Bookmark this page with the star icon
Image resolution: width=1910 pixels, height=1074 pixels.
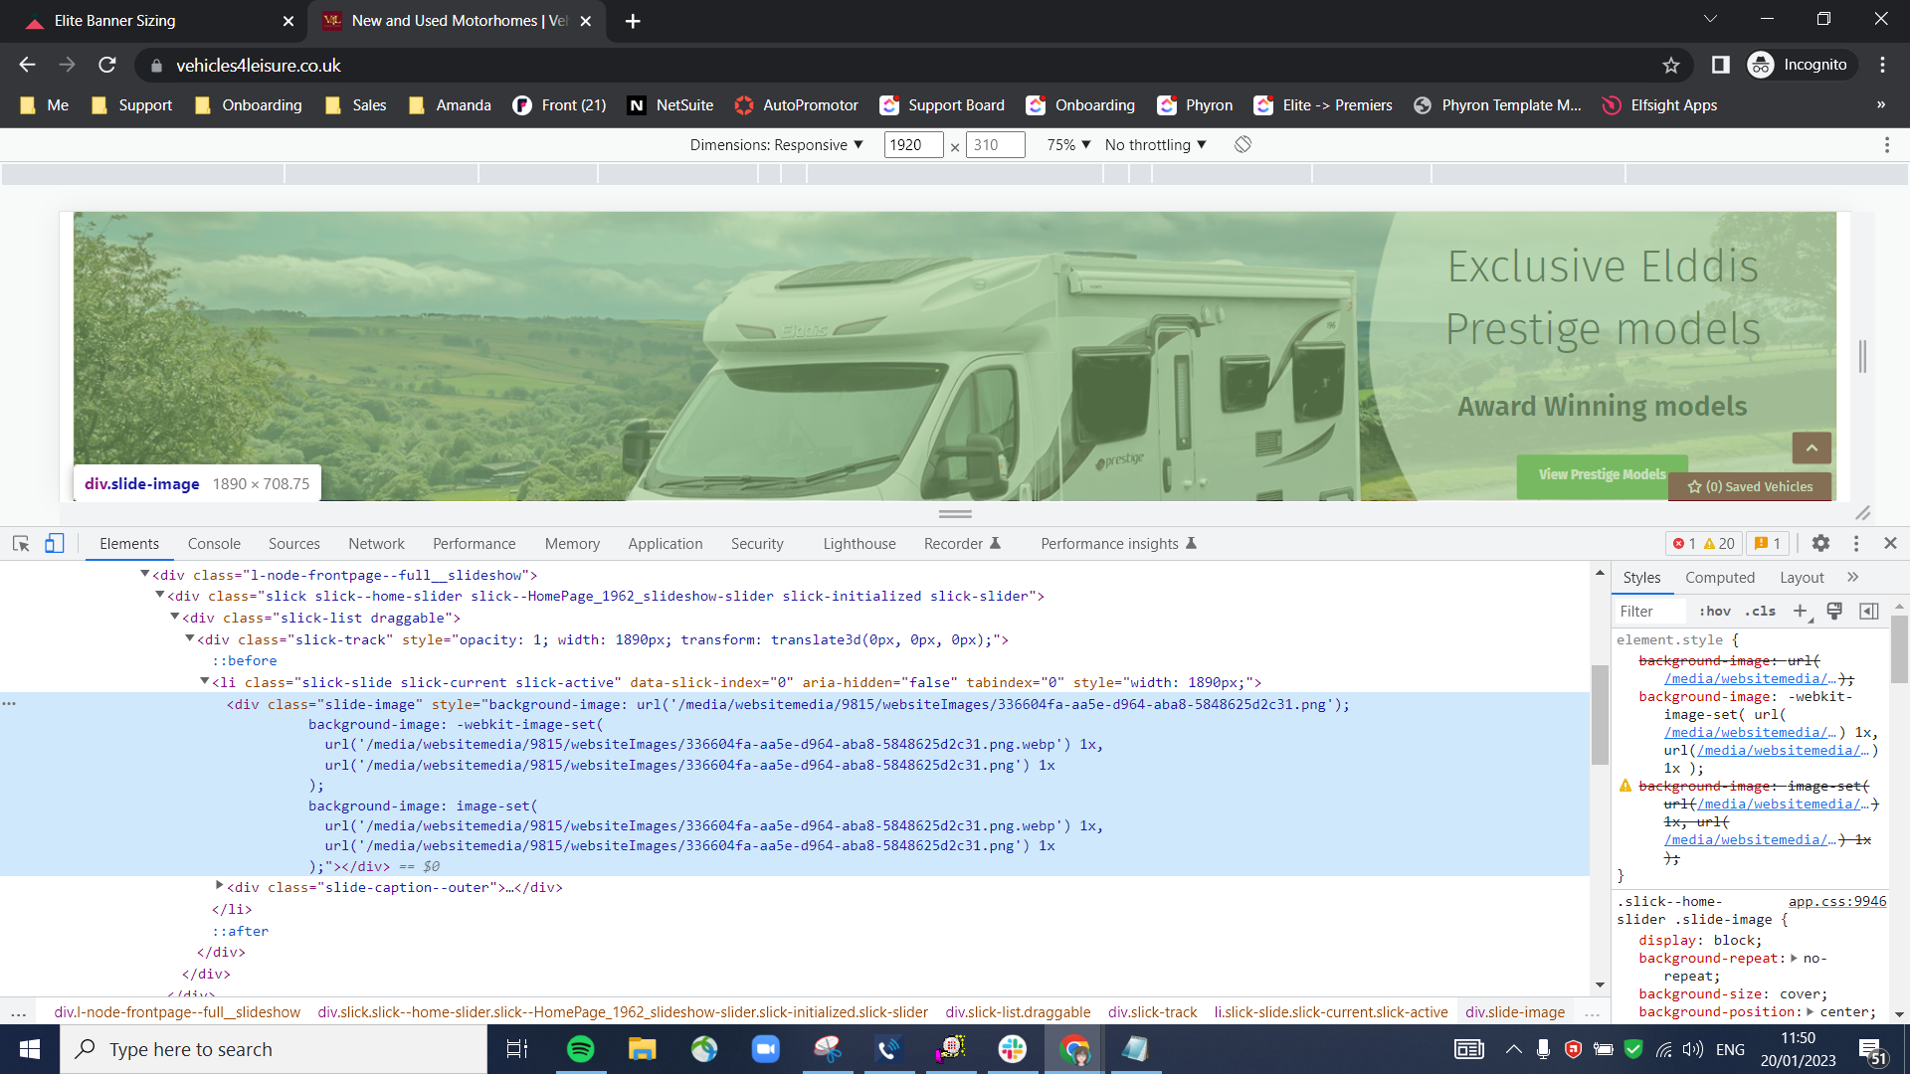[1671, 66]
